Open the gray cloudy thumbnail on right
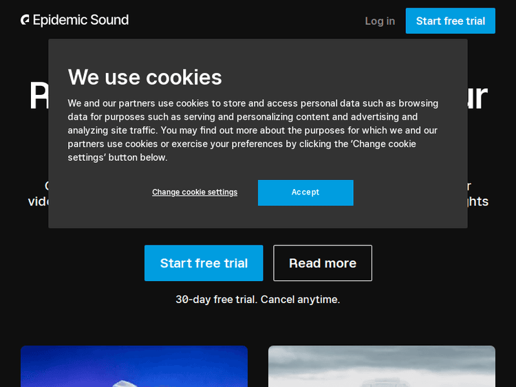 tap(382, 366)
